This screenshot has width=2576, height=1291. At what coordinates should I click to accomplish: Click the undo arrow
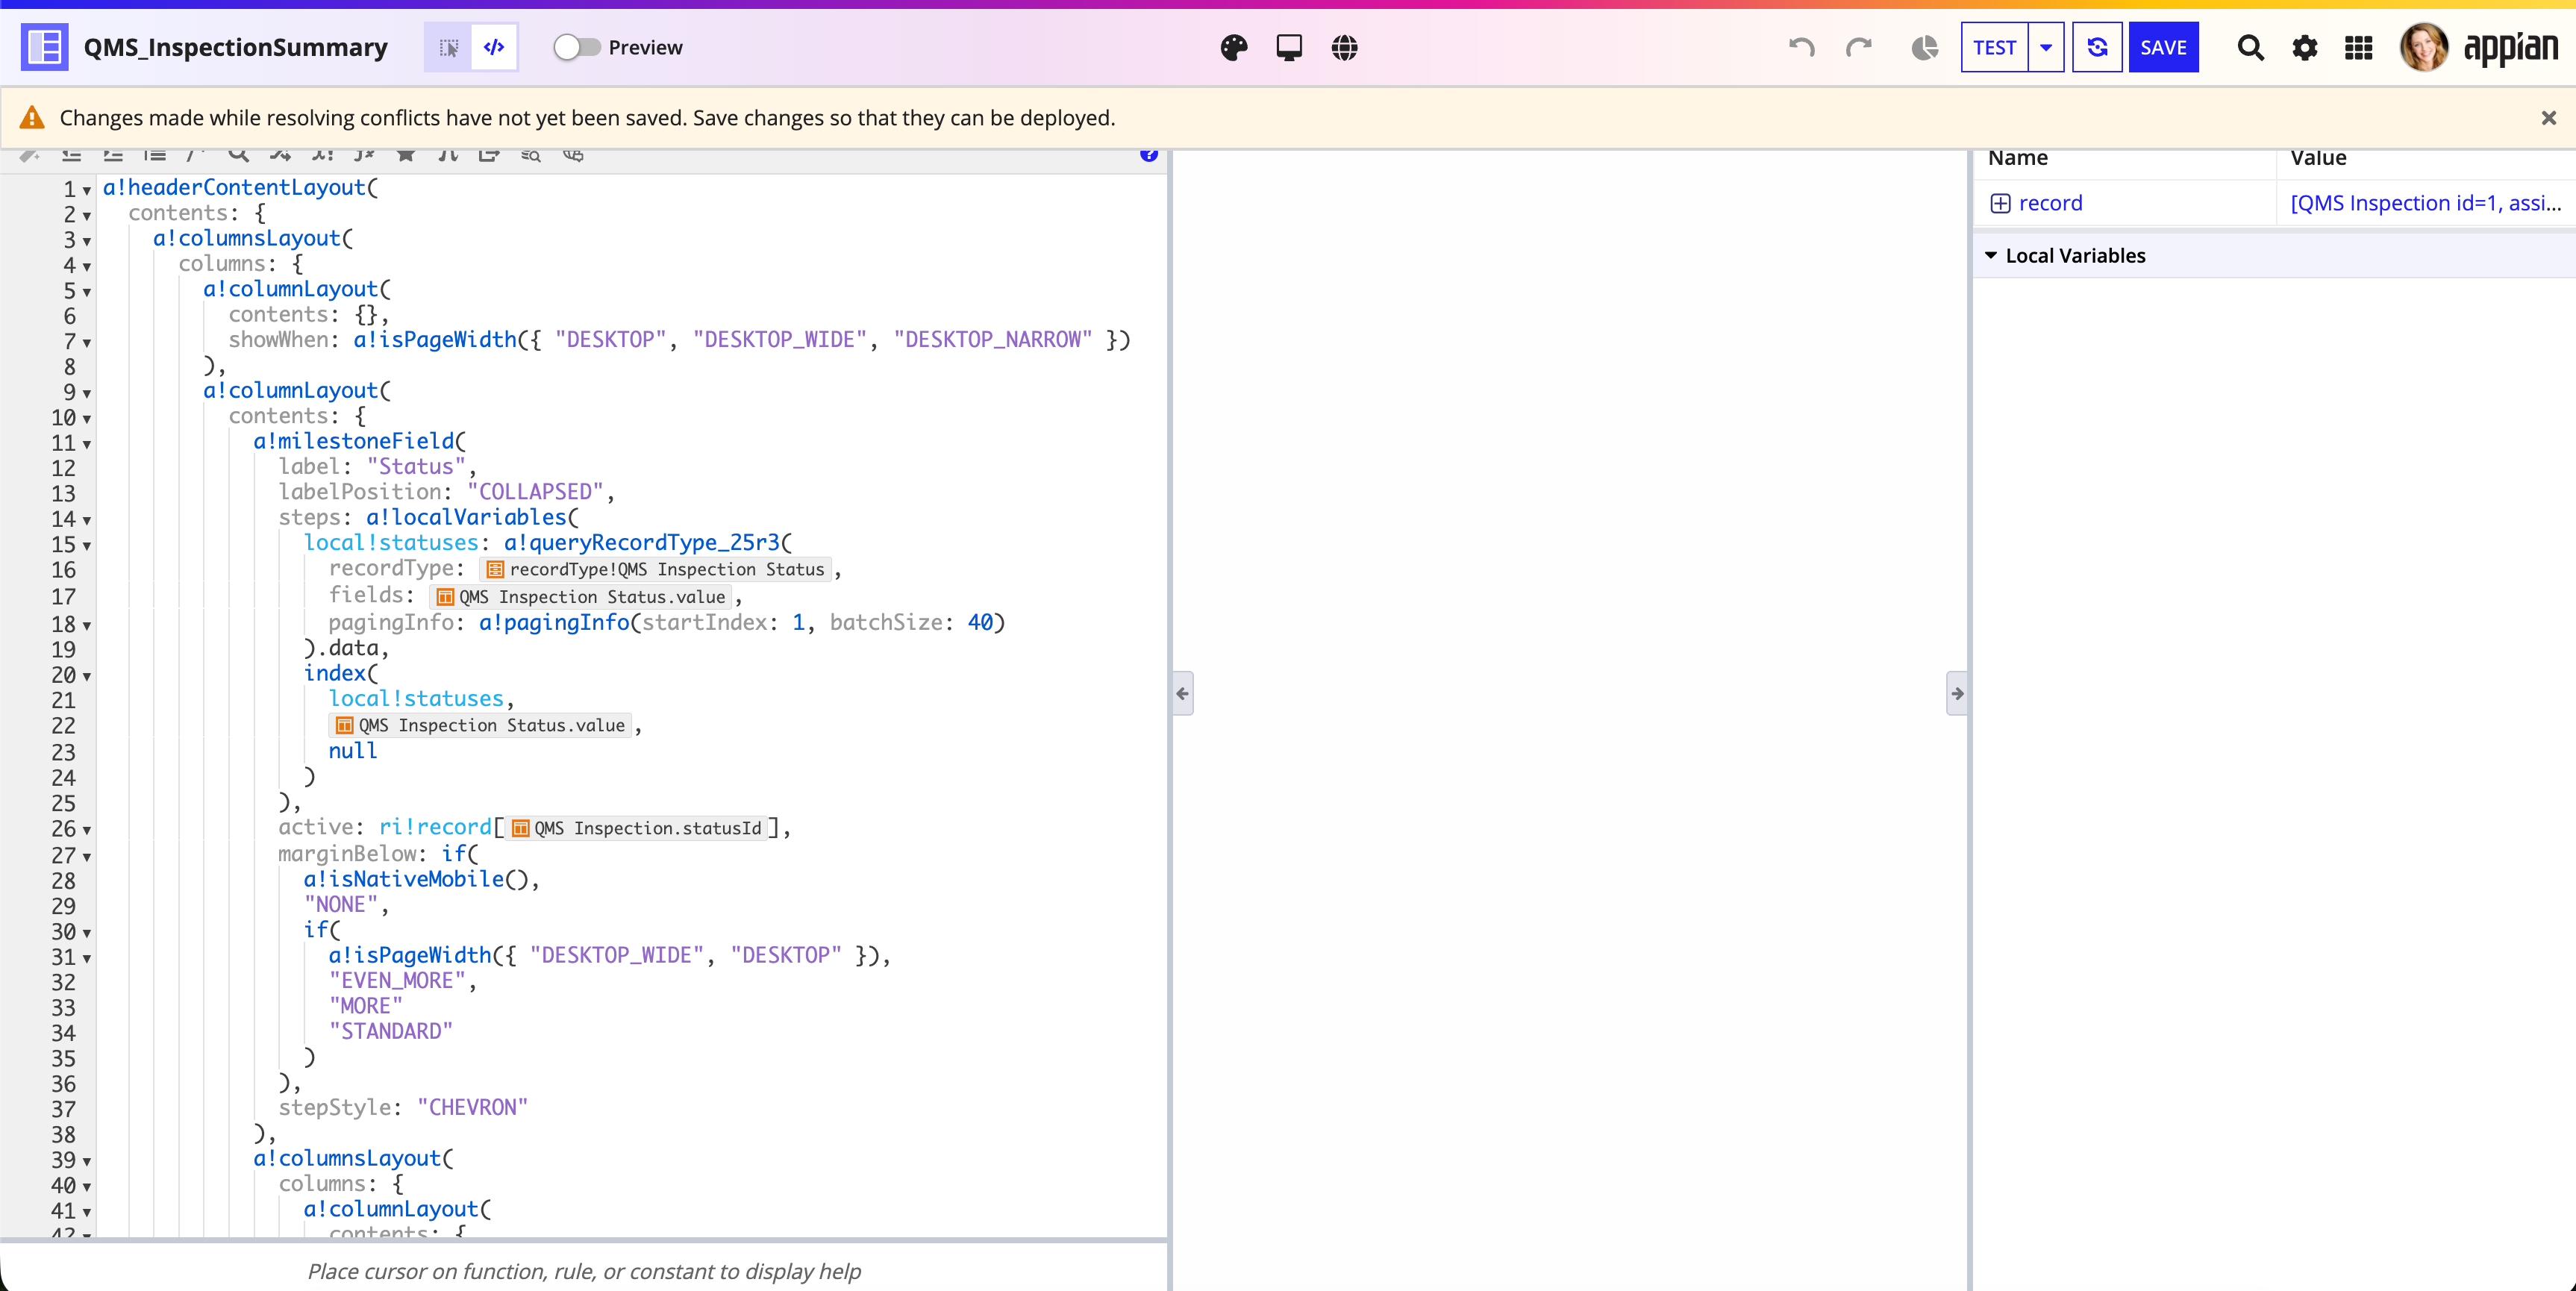coord(1801,47)
